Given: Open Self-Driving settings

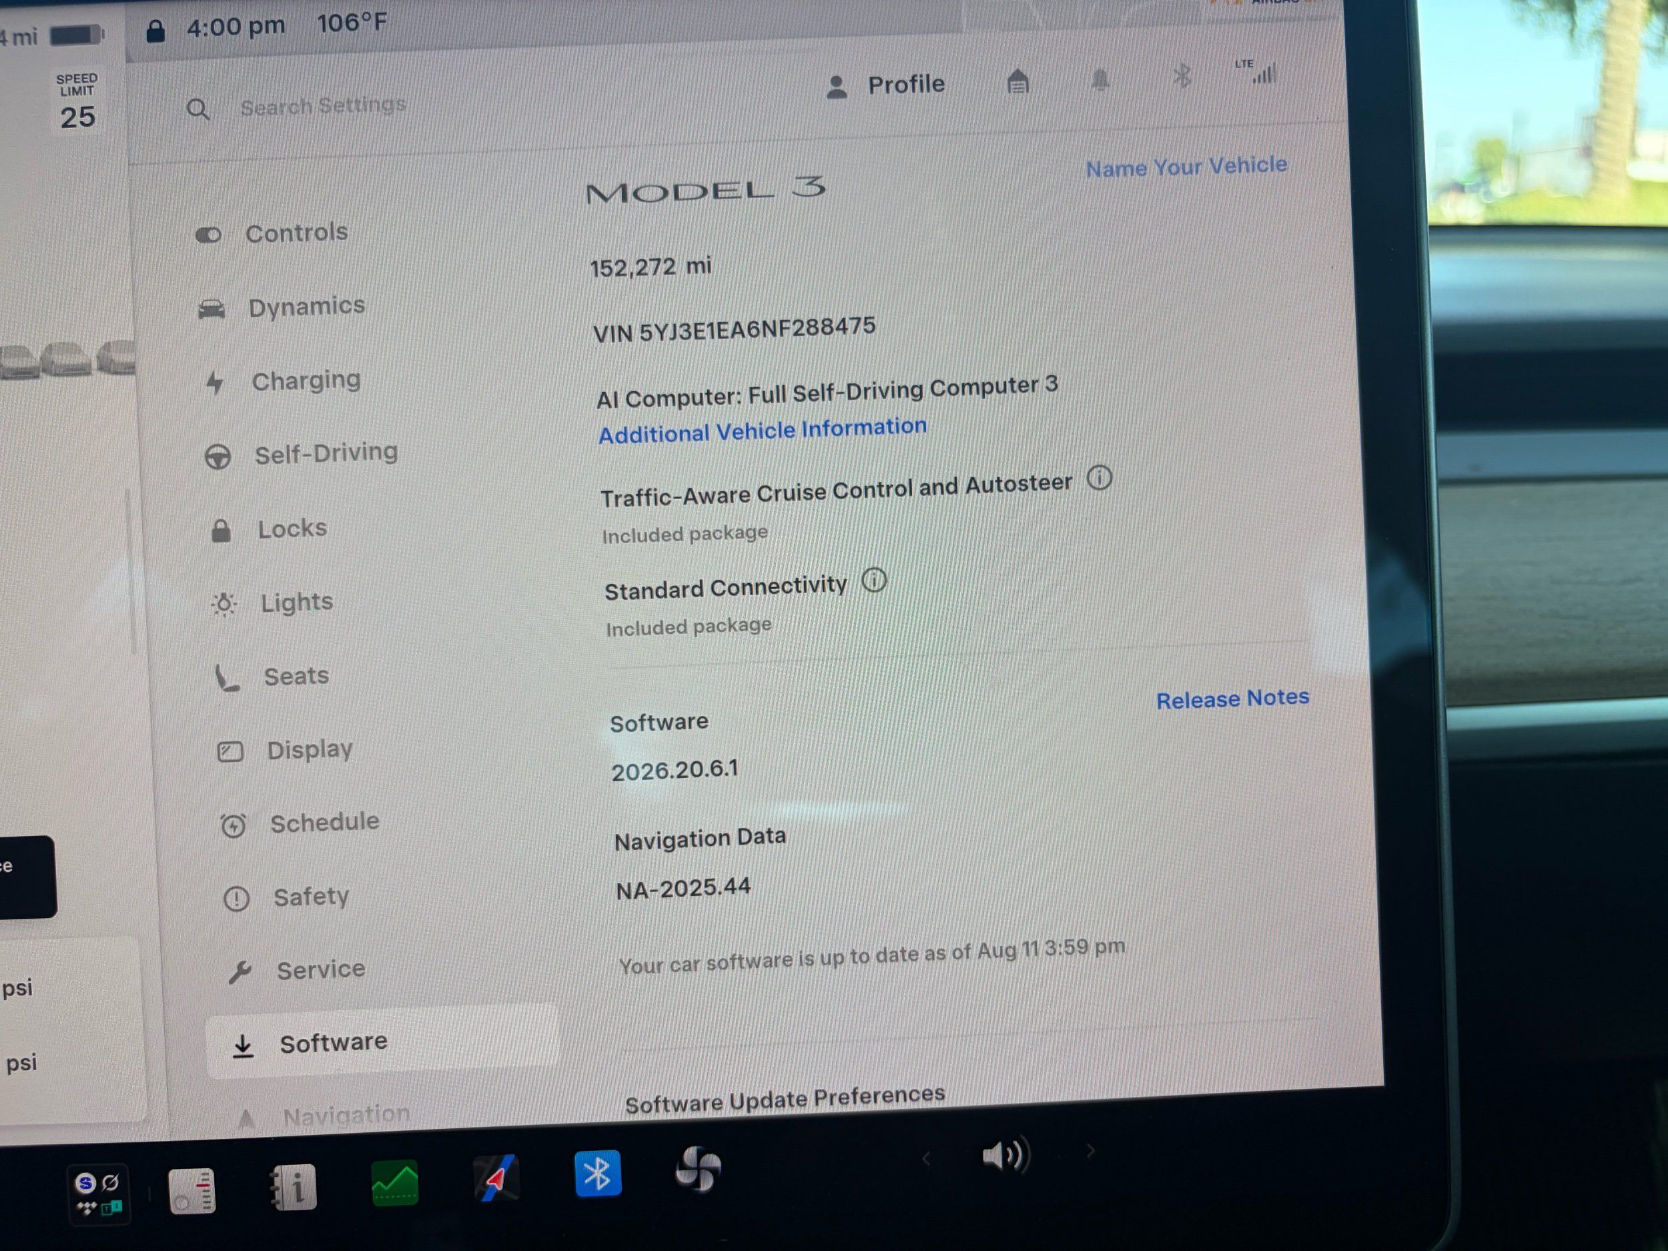Looking at the screenshot, I should click(302, 454).
